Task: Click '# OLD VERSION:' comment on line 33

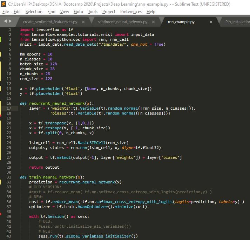Action: 45,187
